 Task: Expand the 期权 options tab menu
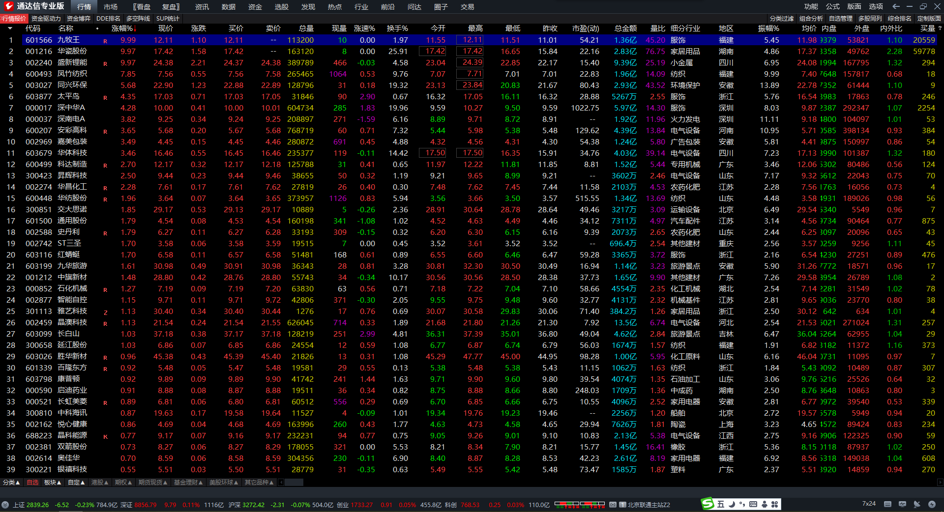tap(123, 483)
